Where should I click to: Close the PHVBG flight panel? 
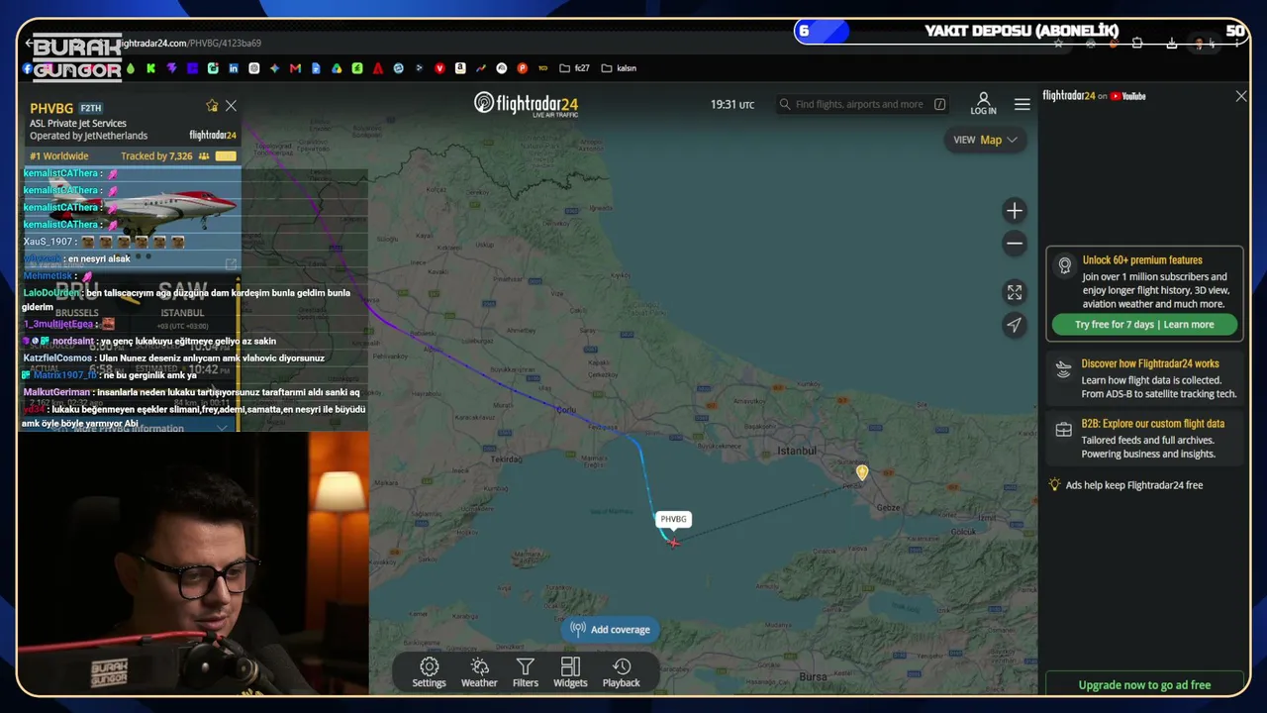point(231,106)
